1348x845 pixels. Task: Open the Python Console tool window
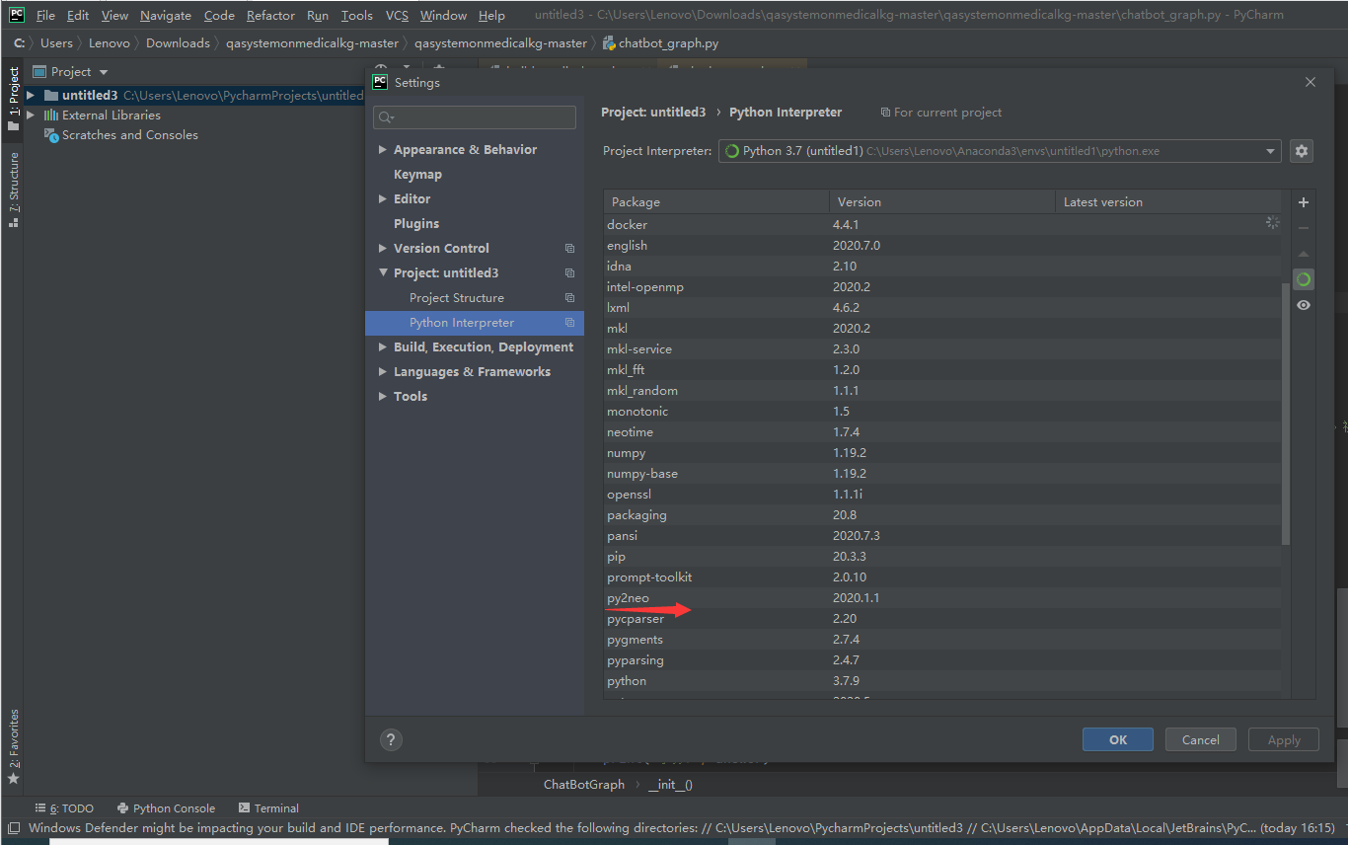[x=165, y=808]
